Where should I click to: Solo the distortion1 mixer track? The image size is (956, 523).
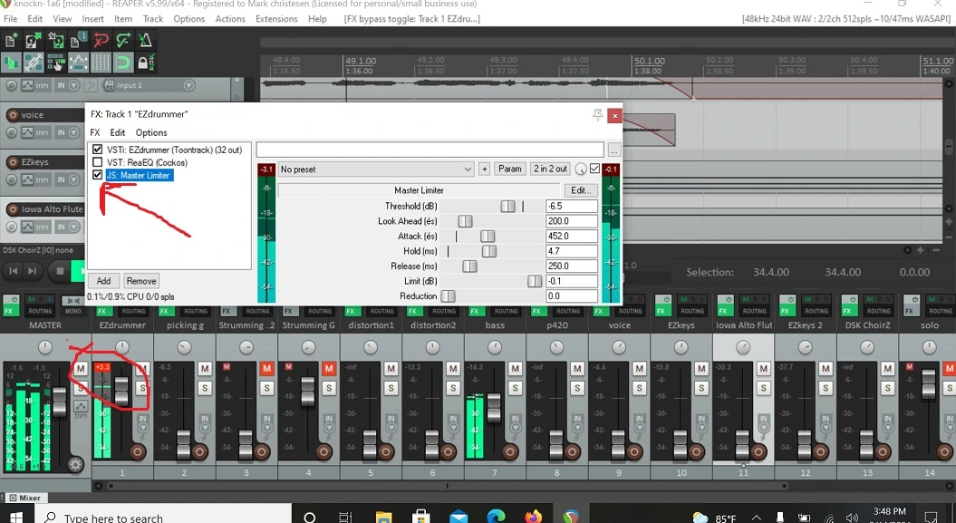click(391, 388)
